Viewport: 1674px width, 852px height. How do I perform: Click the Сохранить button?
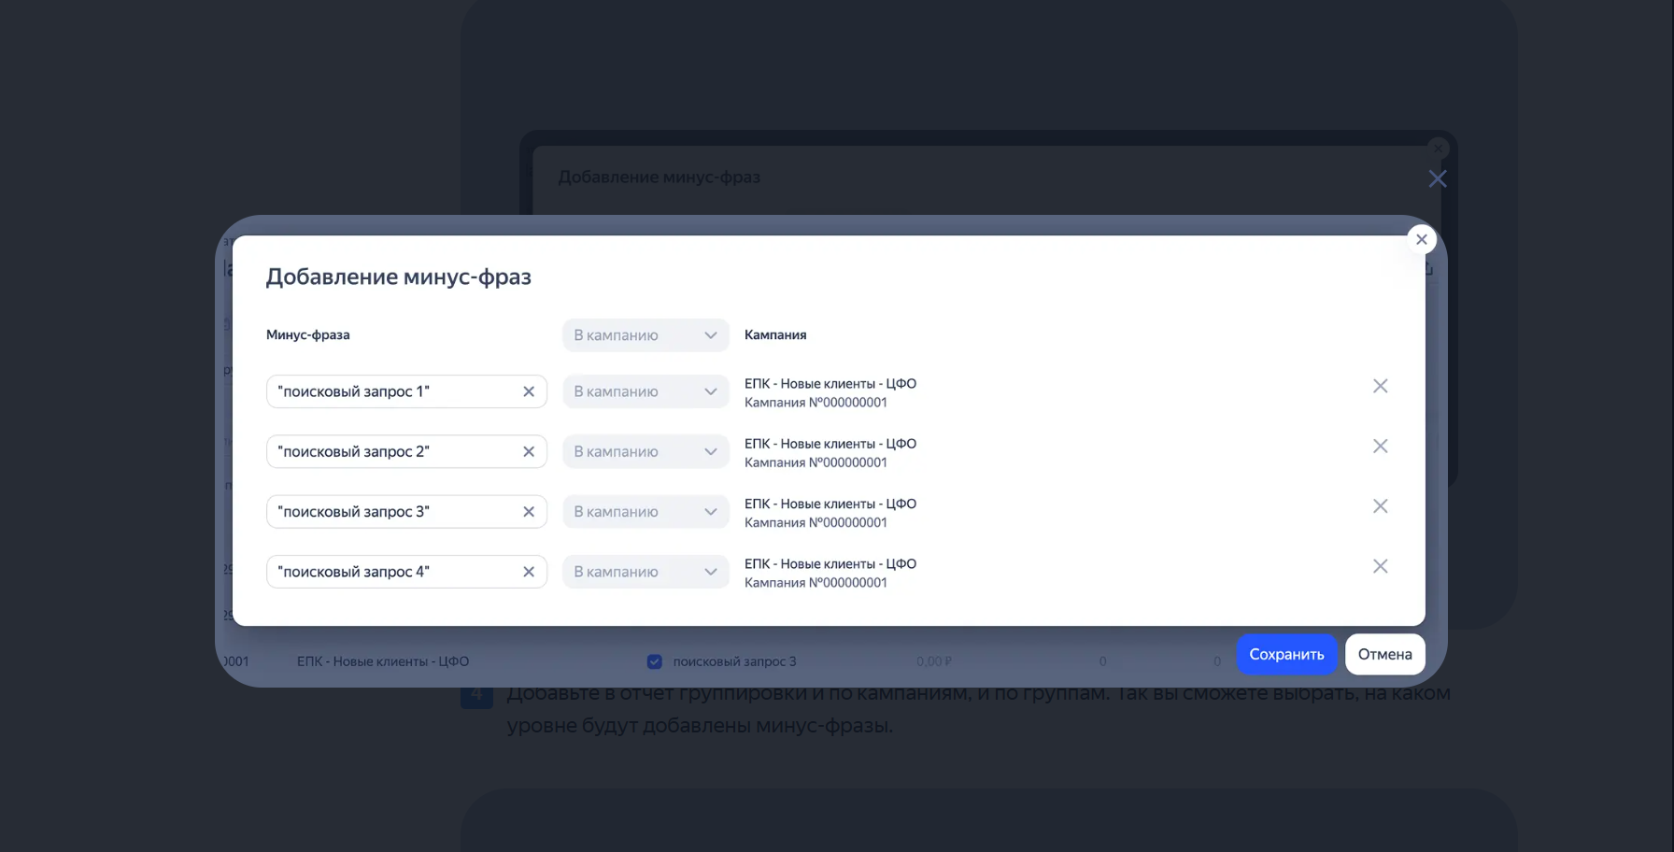click(x=1286, y=654)
